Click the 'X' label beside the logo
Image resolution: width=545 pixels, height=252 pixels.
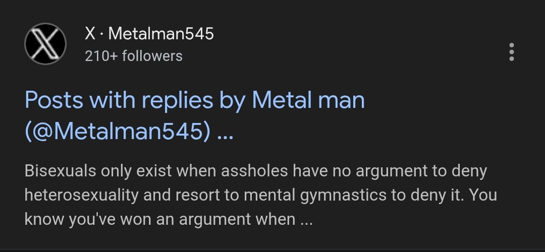pos(90,34)
